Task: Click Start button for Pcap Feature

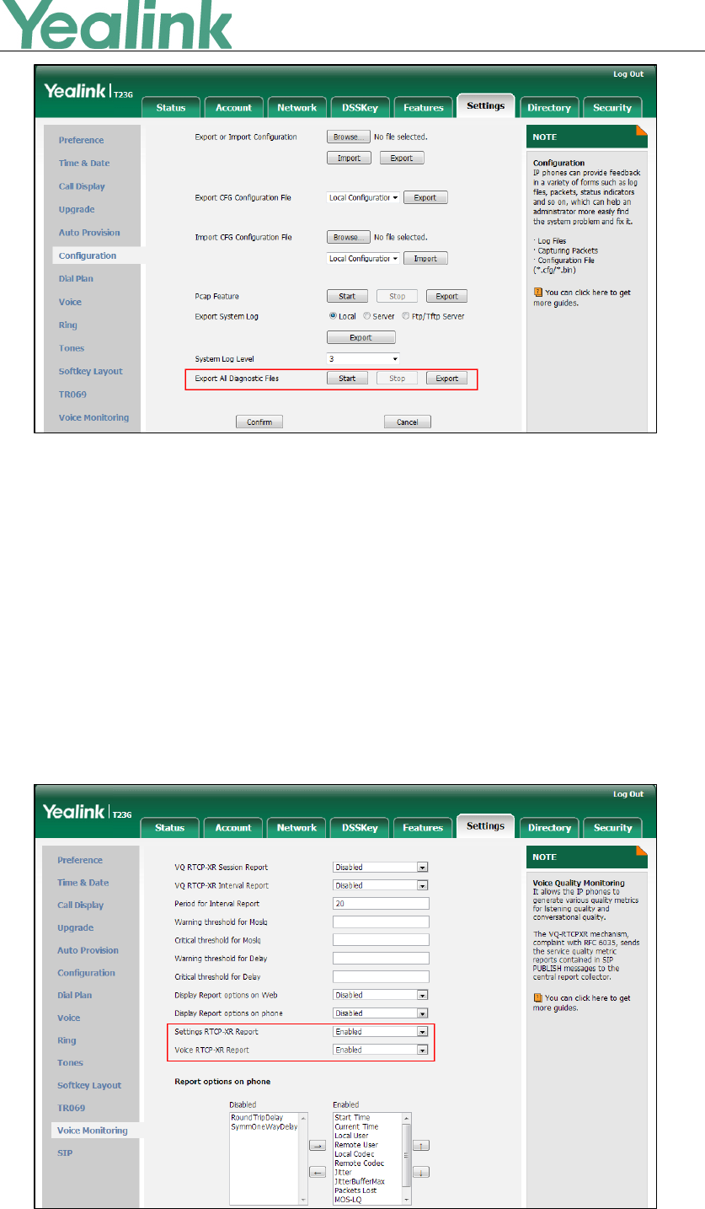Action: click(x=347, y=297)
